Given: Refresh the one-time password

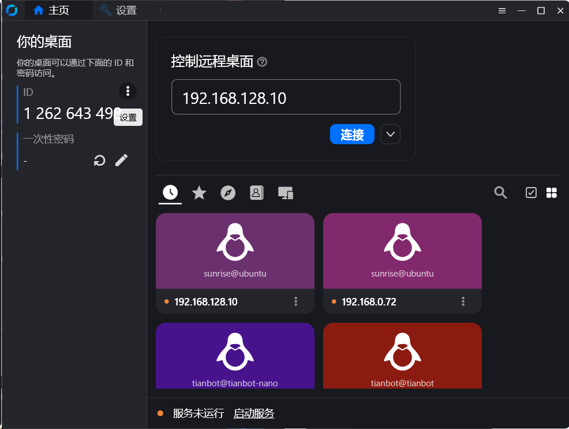Looking at the screenshot, I should (100, 161).
